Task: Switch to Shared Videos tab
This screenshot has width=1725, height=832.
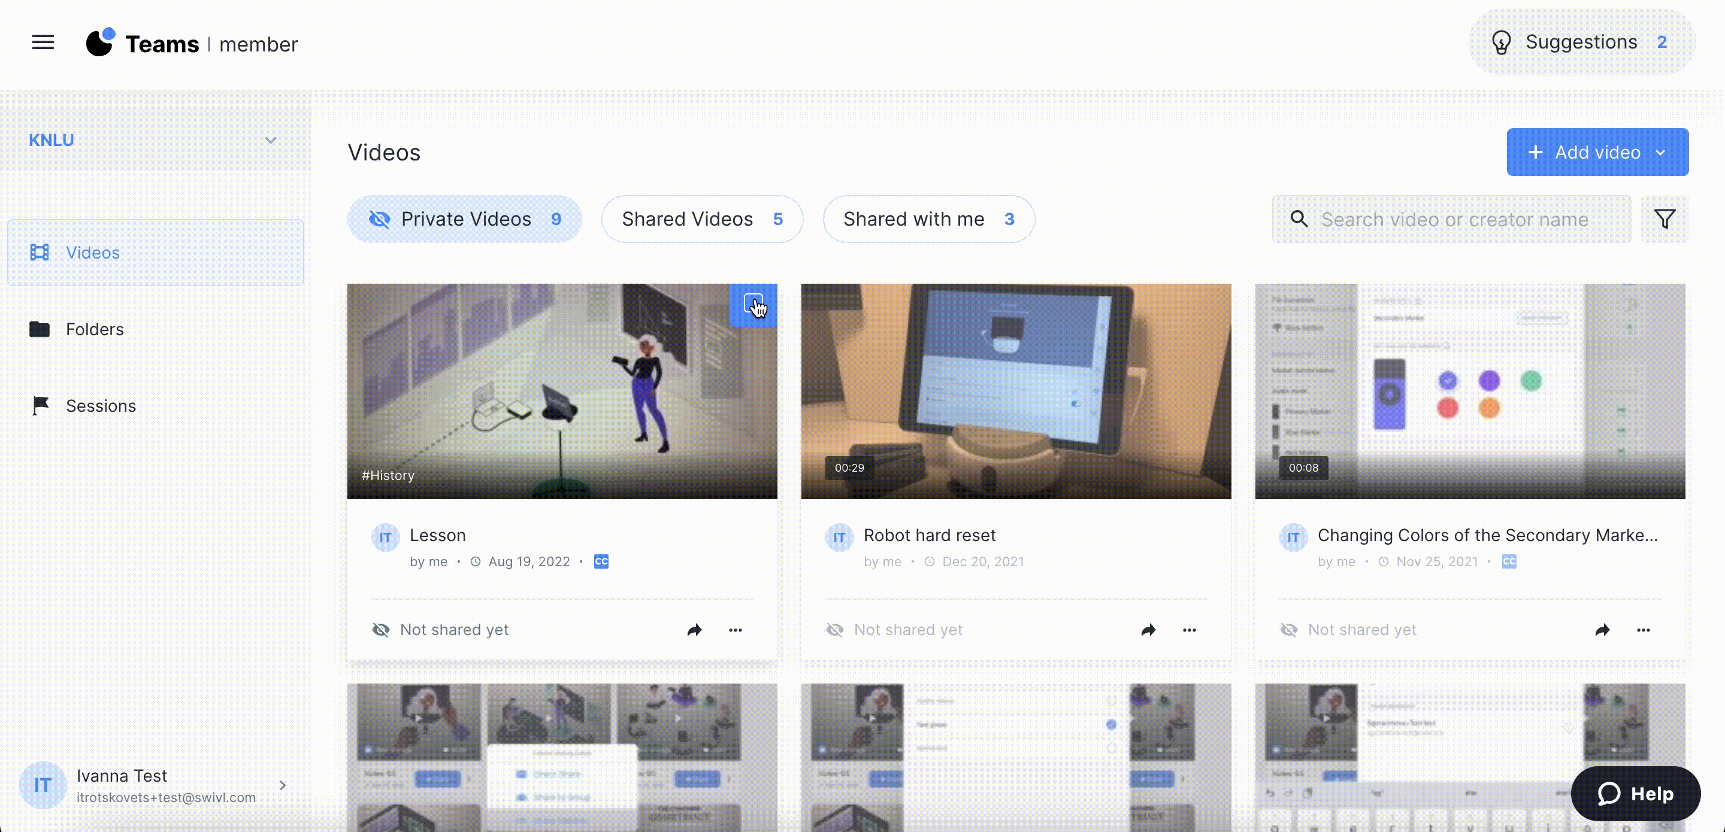Action: (x=702, y=219)
